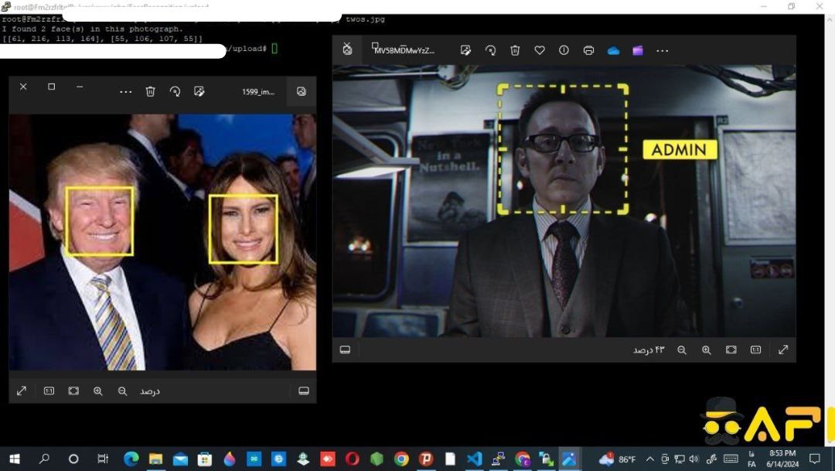The height and width of the screenshot is (471, 835).
Task: Zoom out of the 1599_im photo
Action: click(x=122, y=391)
